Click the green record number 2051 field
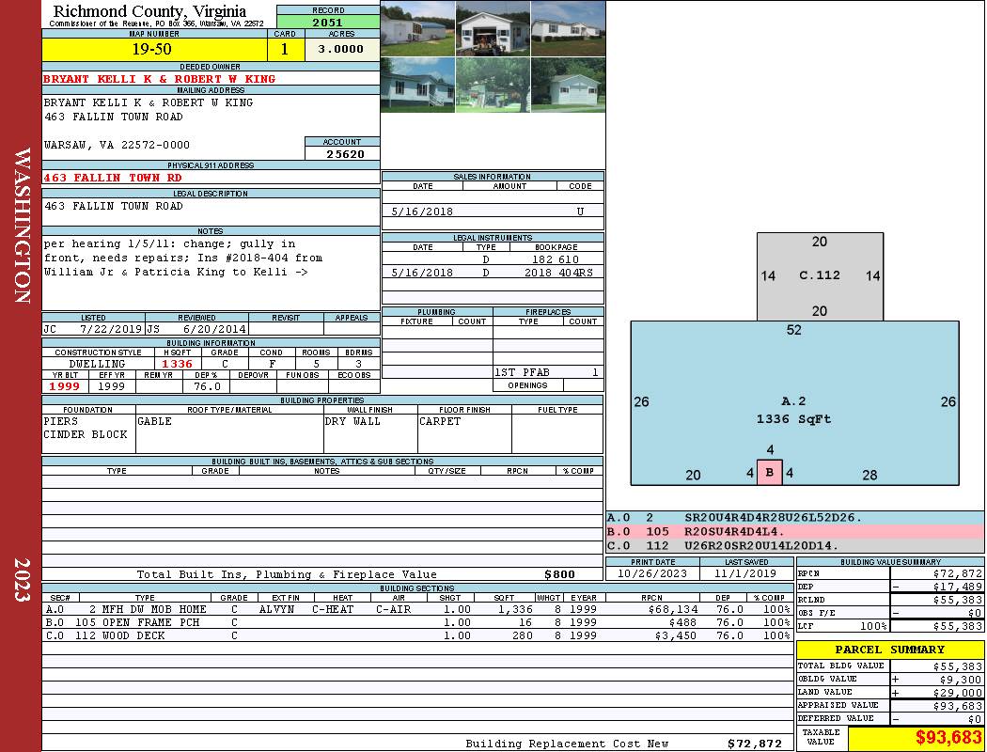 [327, 23]
